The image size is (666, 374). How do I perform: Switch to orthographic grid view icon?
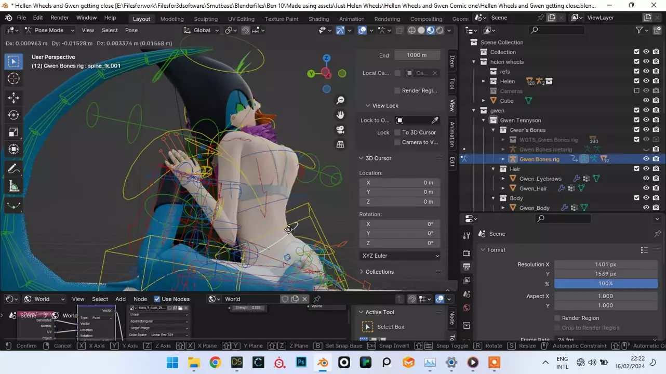[x=340, y=144]
